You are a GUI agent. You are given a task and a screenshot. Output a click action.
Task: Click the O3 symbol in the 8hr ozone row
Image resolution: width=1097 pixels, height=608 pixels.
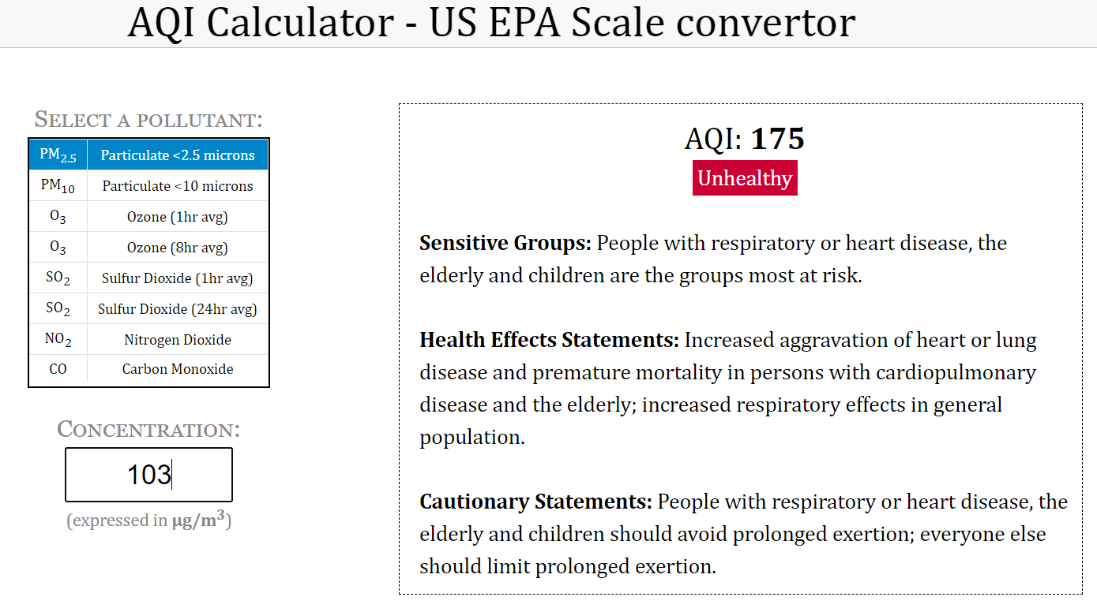(58, 248)
